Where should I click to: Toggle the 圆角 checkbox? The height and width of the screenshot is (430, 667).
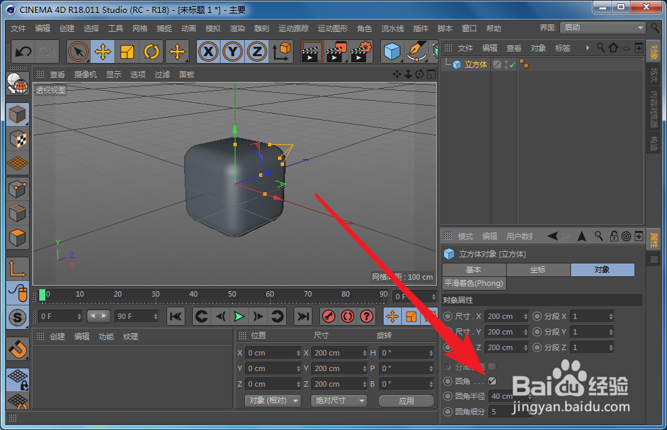coord(492,381)
